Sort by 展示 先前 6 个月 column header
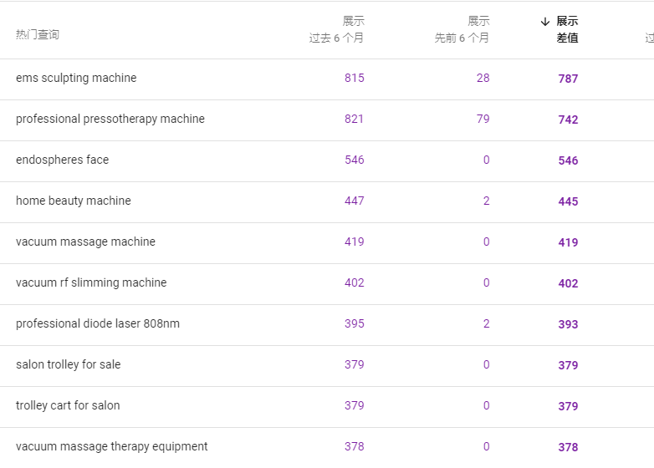This screenshot has width=654, height=468. click(462, 29)
